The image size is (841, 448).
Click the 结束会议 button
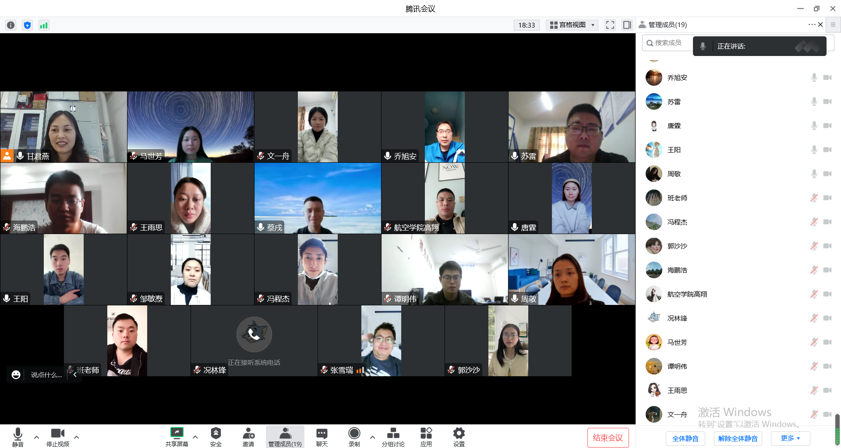click(x=608, y=438)
